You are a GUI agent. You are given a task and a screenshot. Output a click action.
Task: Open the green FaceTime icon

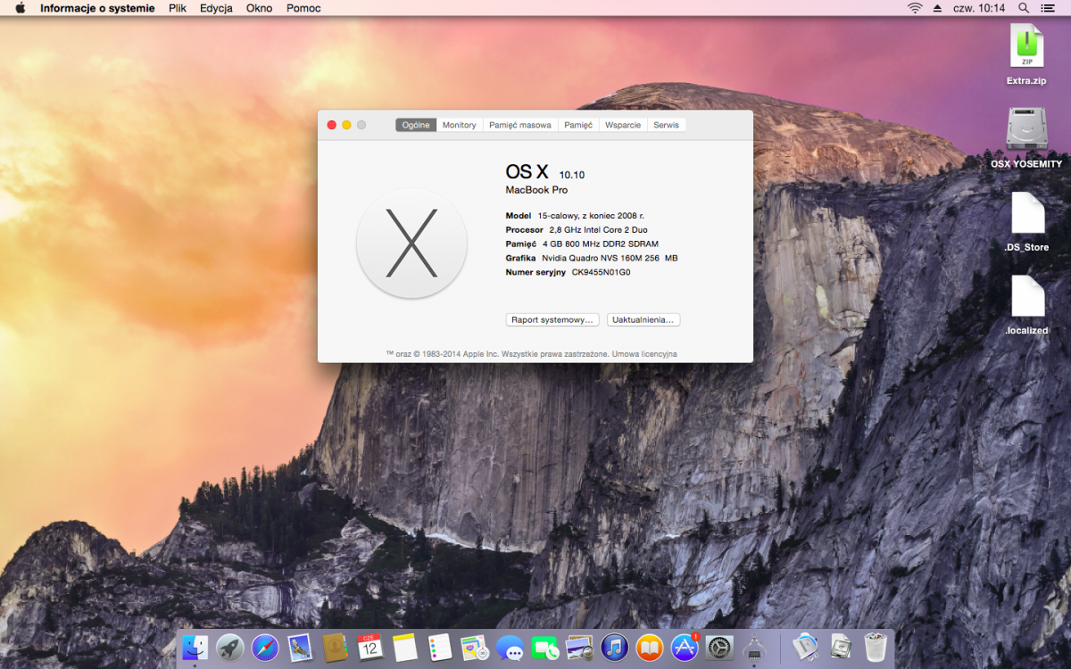(x=544, y=648)
